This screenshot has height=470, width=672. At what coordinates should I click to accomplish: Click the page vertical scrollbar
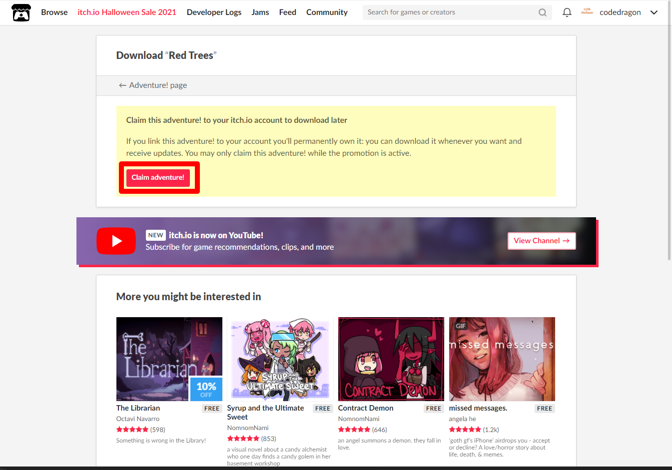coord(670,130)
